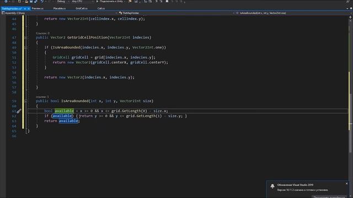Switch to the Preview.cs tab

[x=38, y=9]
